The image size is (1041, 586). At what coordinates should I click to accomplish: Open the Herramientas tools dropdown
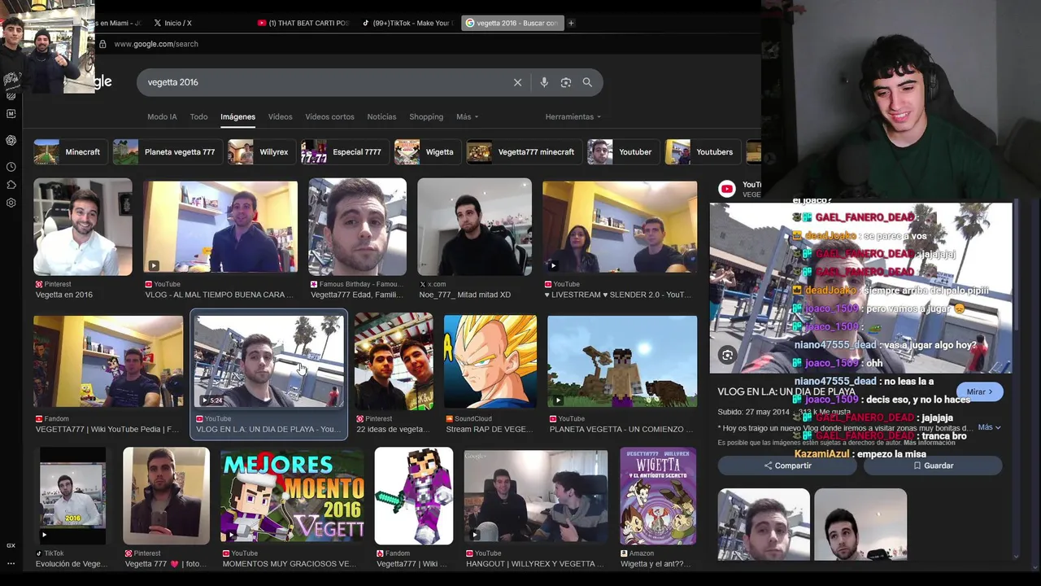click(x=573, y=116)
